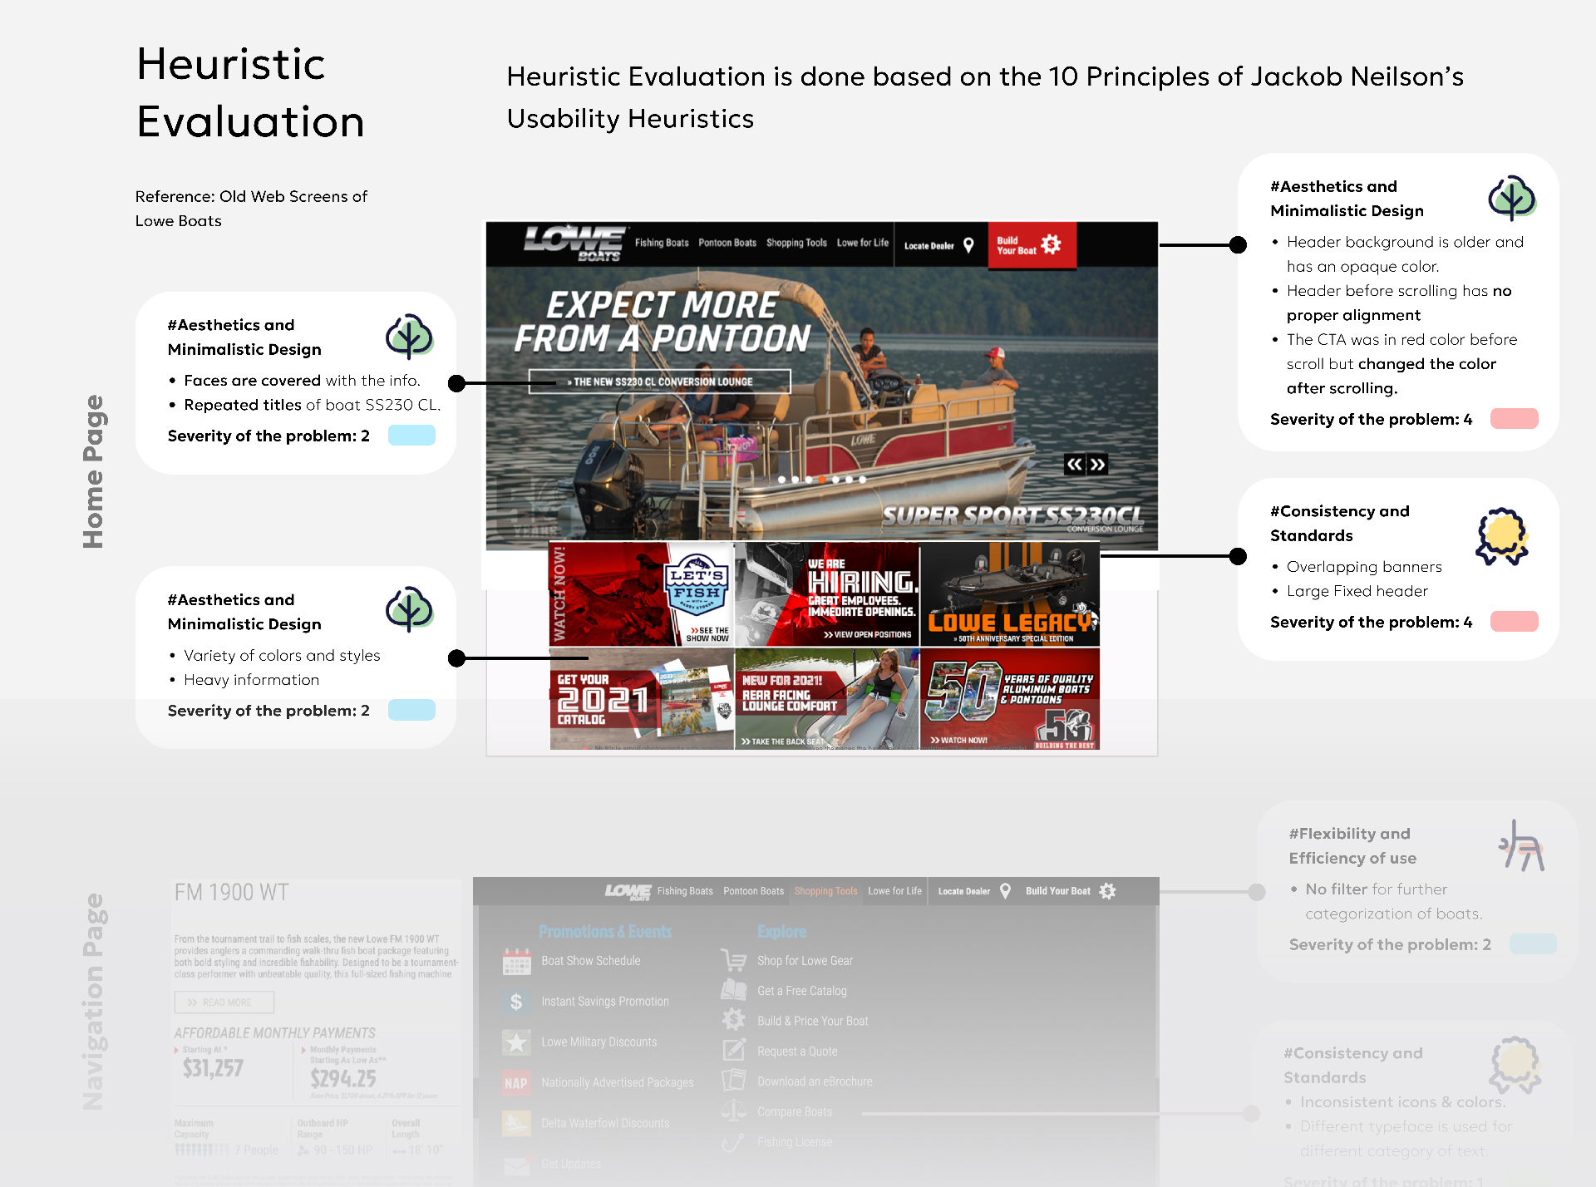Click the Lowe Boats logo in black header
The height and width of the screenshot is (1187, 1596).
(x=574, y=244)
